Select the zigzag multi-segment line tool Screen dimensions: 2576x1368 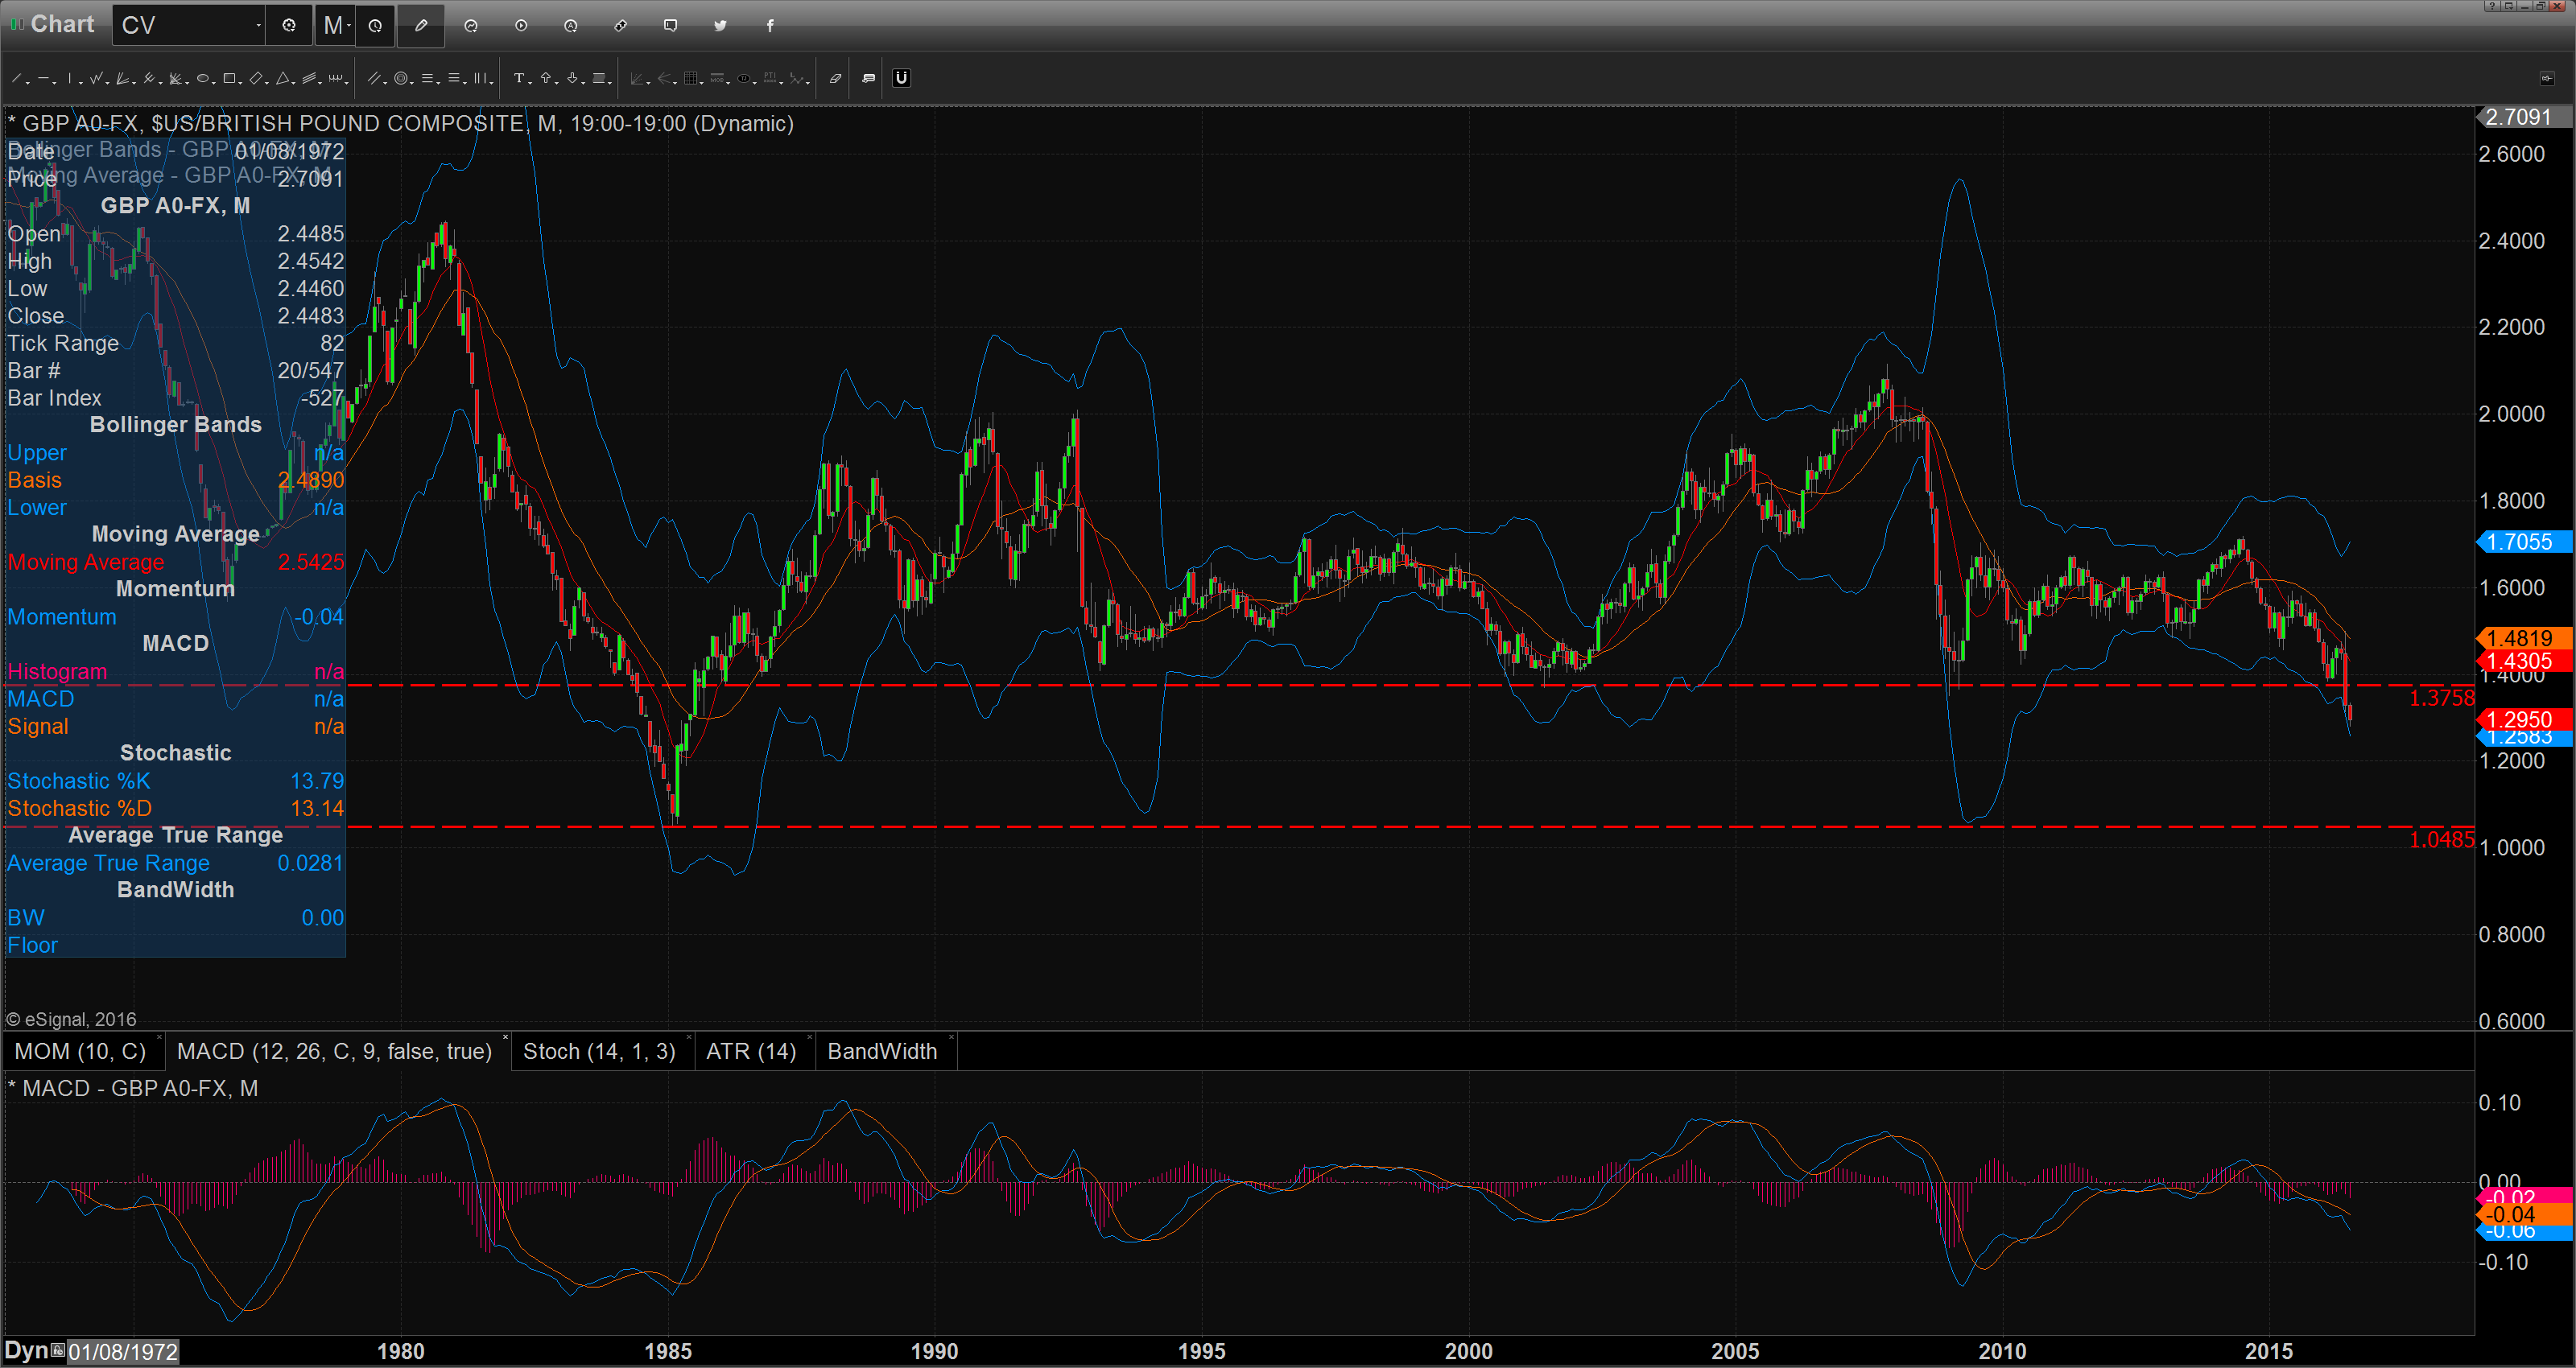[96, 78]
